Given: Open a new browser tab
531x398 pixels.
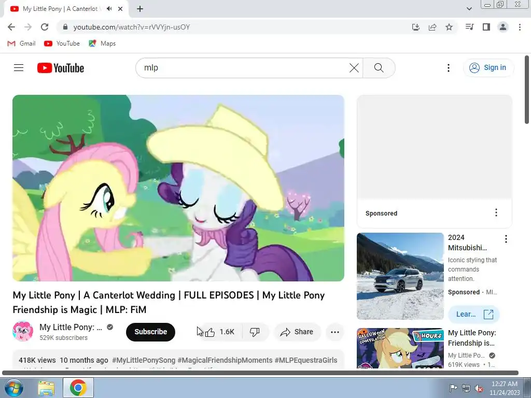Looking at the screenshot, I should click(x=140, y=9).
